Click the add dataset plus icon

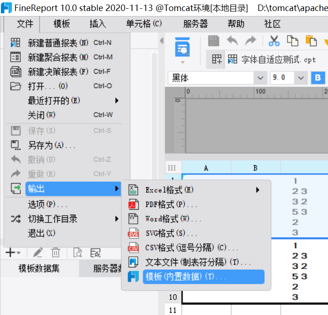point(11,252)
